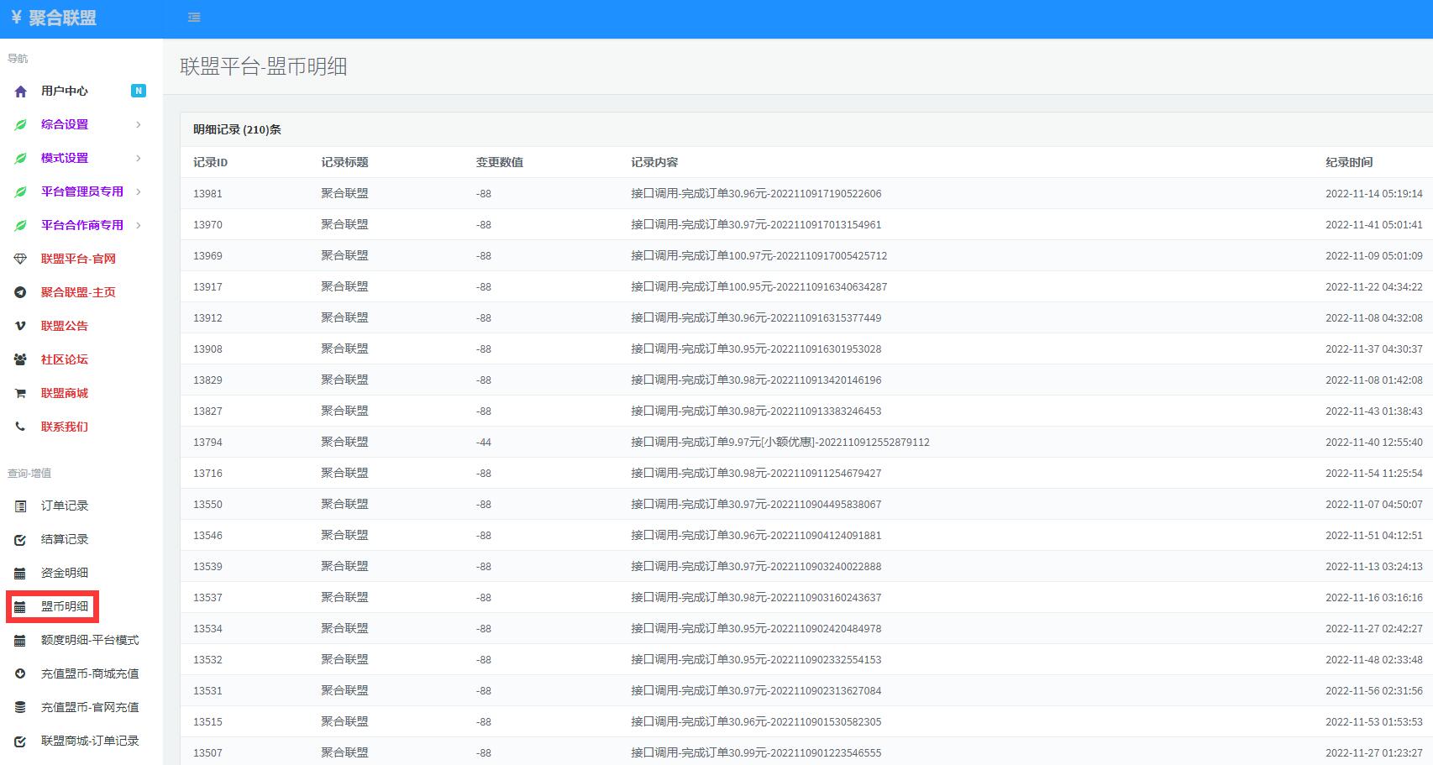
Task: Open 综合设置 in the sidebar
Action: click(x=65, y=124)
